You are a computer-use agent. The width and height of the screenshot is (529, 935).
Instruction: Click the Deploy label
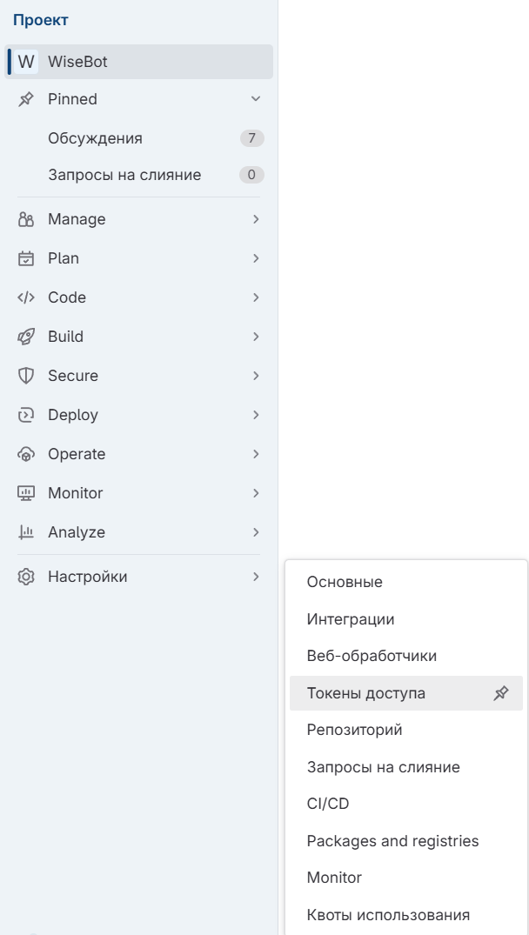click(x=73, y=415)
